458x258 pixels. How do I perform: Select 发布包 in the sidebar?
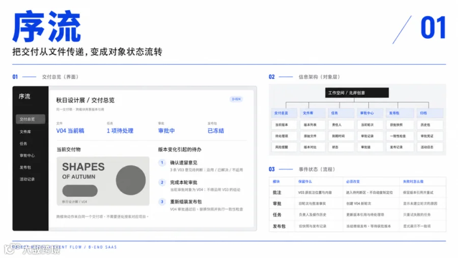point(25,167)
